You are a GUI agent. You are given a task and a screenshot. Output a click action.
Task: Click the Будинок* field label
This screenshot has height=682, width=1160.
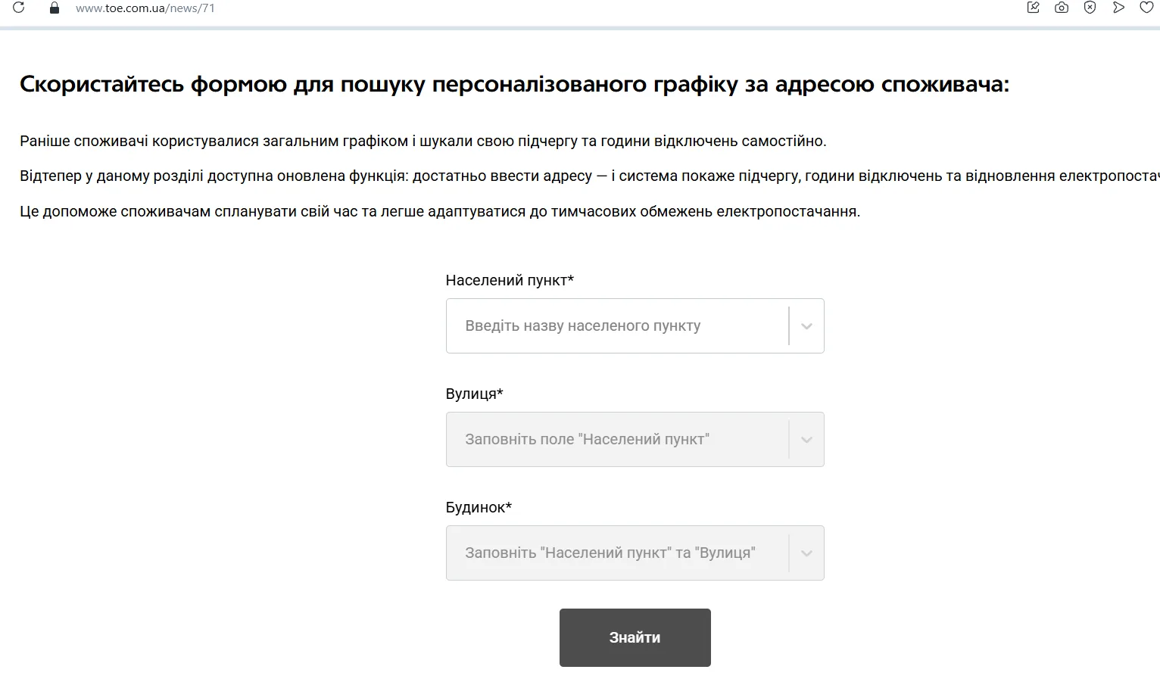[x=479, y=507]
